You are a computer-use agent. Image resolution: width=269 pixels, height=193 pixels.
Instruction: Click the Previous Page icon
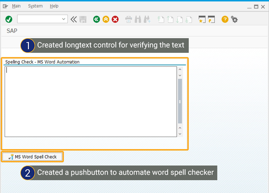(170, 19)
